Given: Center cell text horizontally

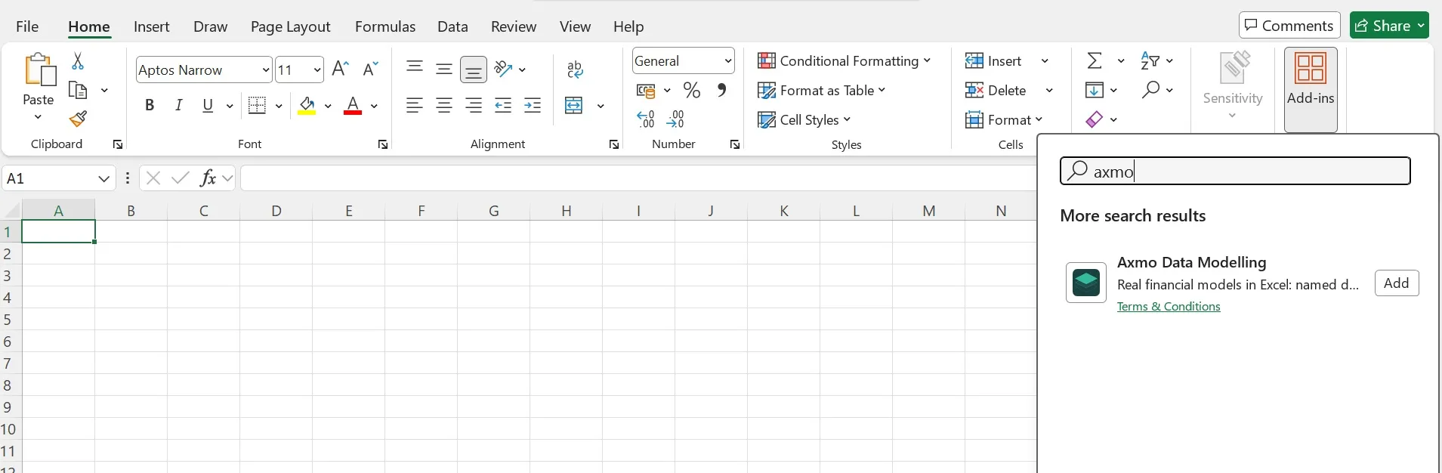Looking at the screenshot, I should (444, 105).
